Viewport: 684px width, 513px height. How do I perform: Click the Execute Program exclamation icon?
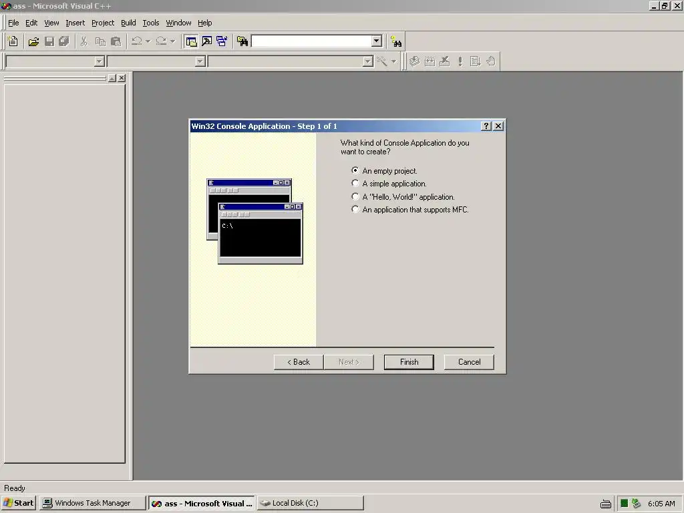pos(460,61)
